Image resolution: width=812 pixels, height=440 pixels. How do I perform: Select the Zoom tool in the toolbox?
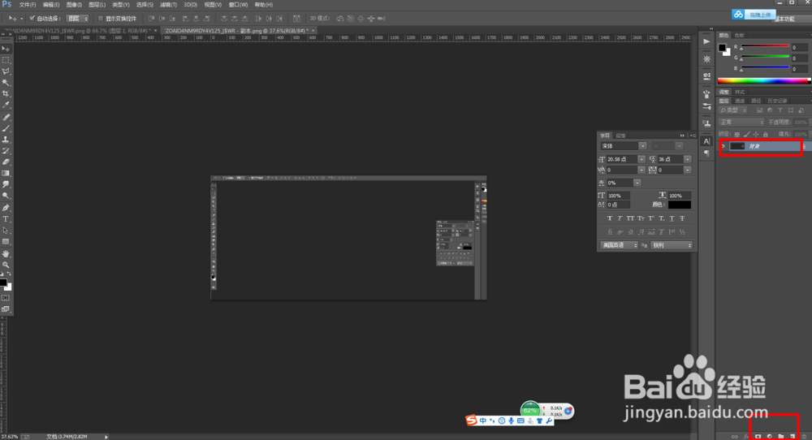[x=6, y=265]
